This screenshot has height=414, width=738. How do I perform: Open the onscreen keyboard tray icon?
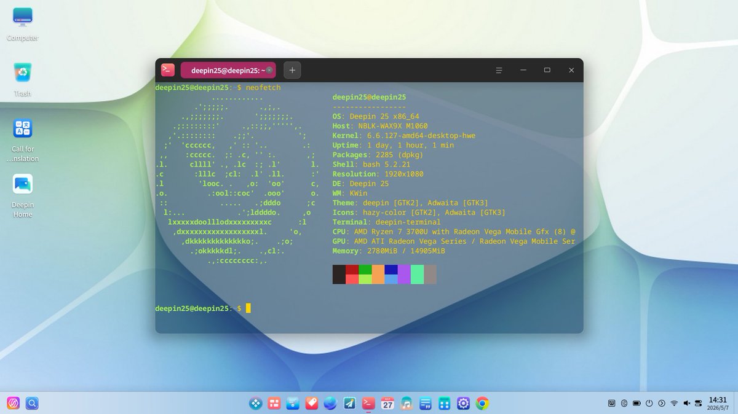[x=611, y=403]
